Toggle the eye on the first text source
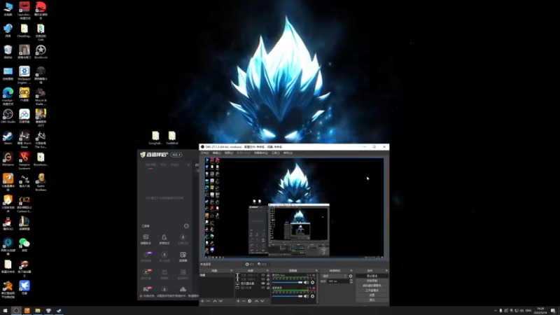The width and height of the screenshot is (560, 315). (263, 275)
